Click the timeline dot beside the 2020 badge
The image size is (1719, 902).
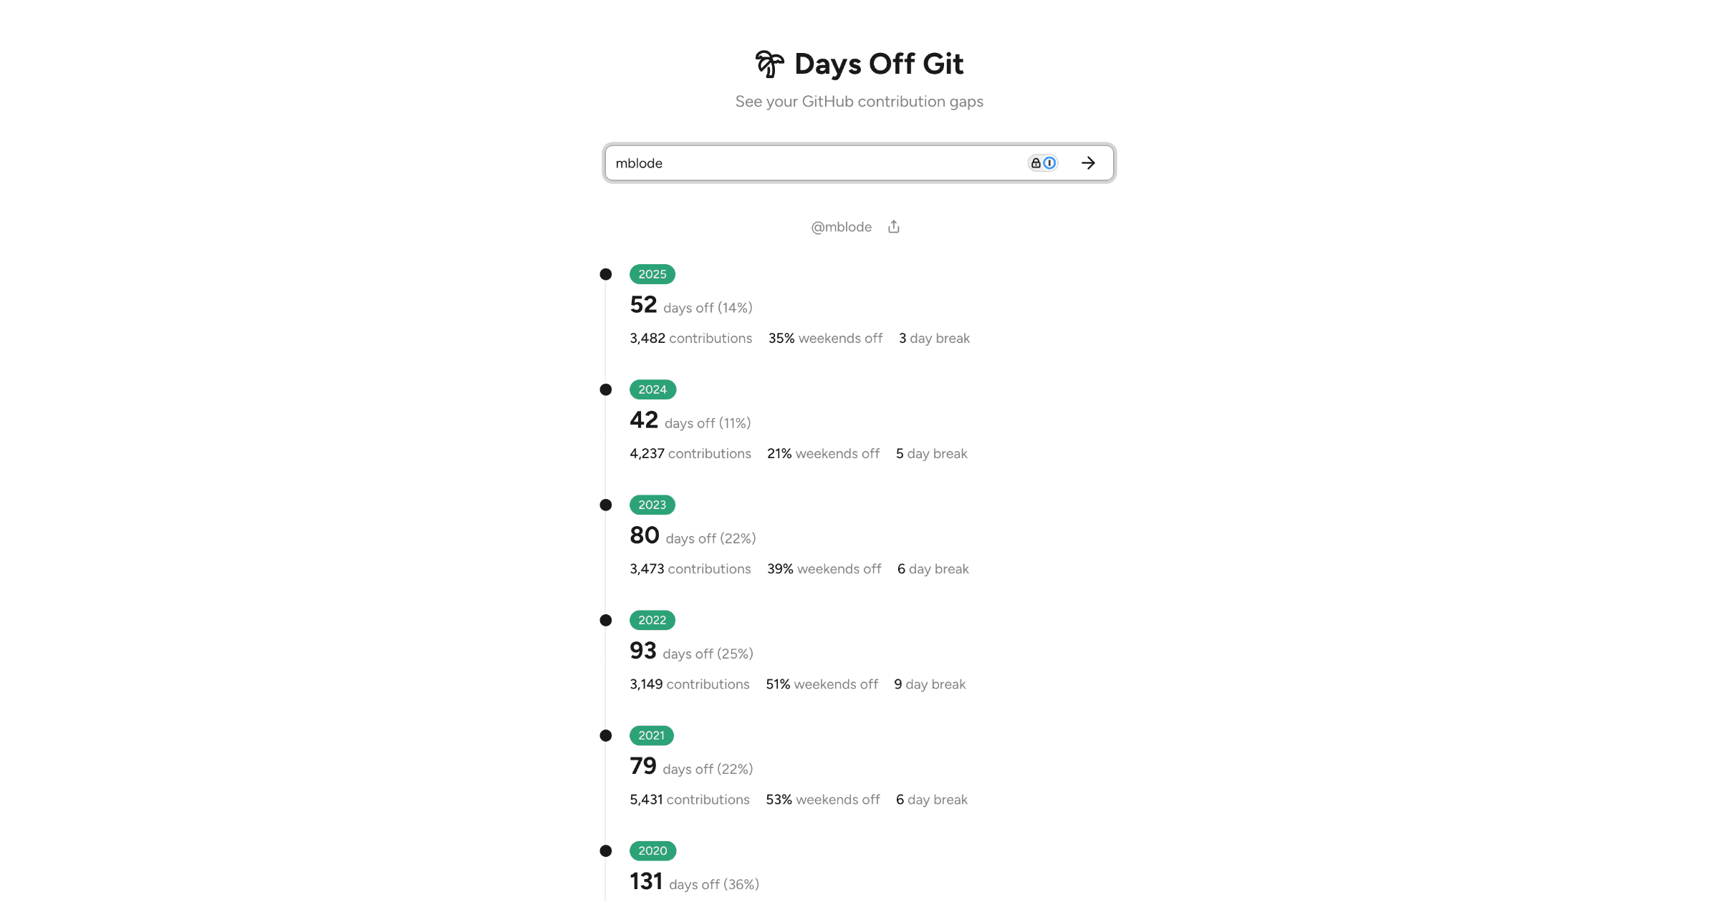pos(605,850)
